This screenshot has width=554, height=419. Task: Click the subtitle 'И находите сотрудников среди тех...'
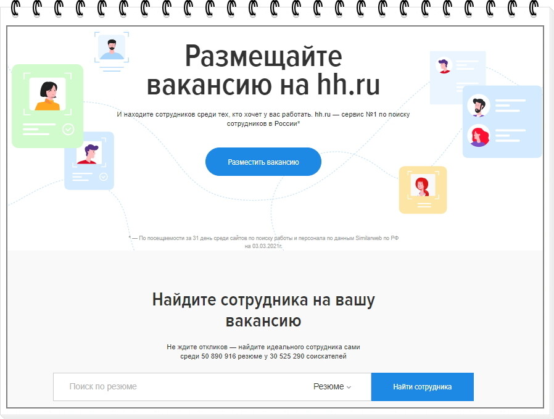263,119
